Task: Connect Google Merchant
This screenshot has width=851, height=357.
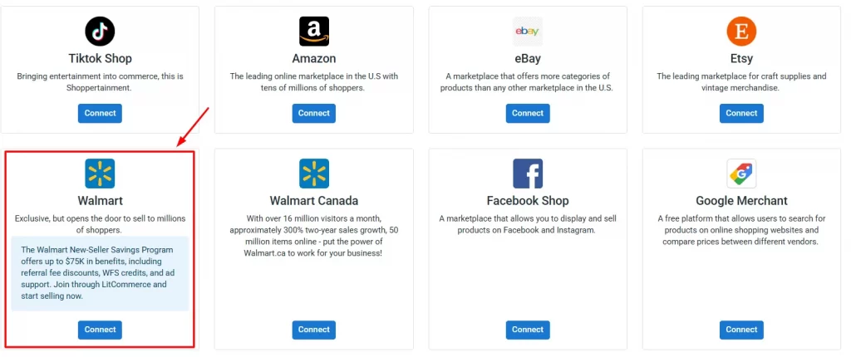Action: (741, 330)
